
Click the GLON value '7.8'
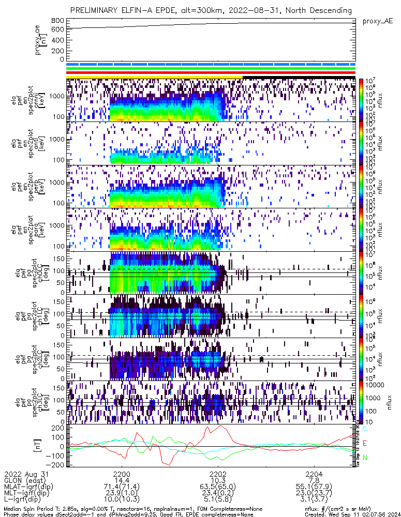tap(314, 481)
